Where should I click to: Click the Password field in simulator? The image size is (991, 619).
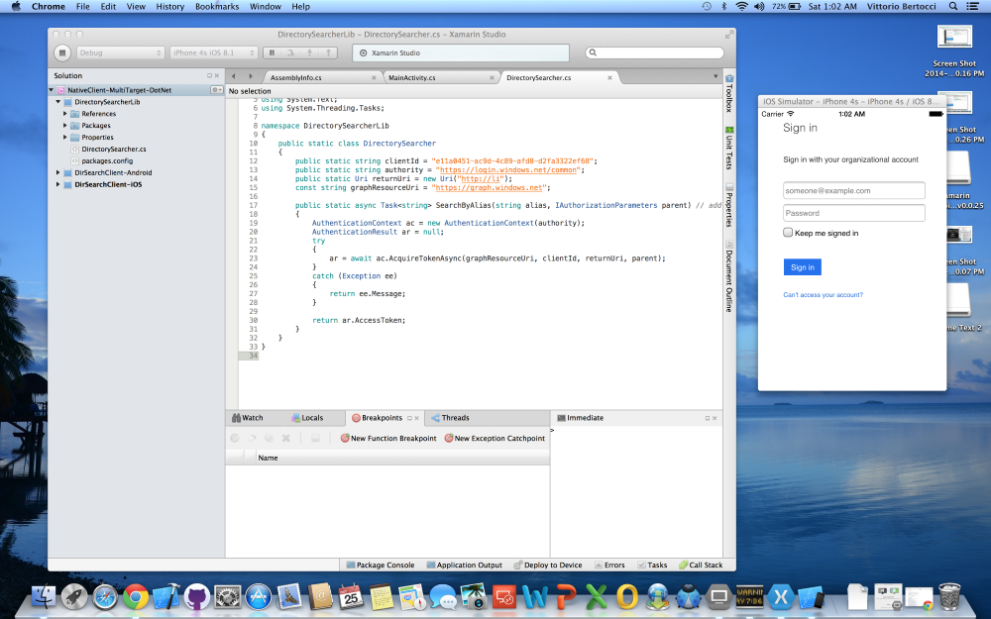point(854,213)
